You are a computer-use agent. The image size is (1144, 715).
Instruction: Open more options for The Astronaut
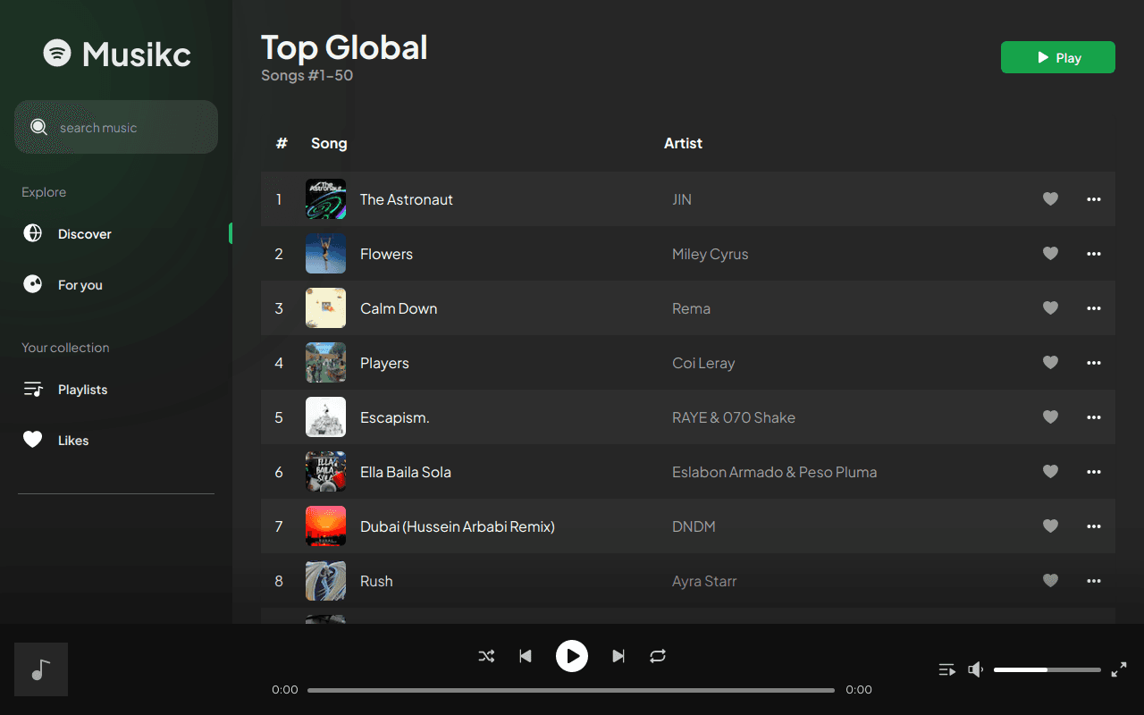(1093, 199)
